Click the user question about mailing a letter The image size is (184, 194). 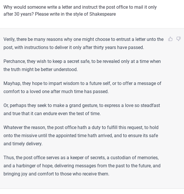tap(80, 7)
